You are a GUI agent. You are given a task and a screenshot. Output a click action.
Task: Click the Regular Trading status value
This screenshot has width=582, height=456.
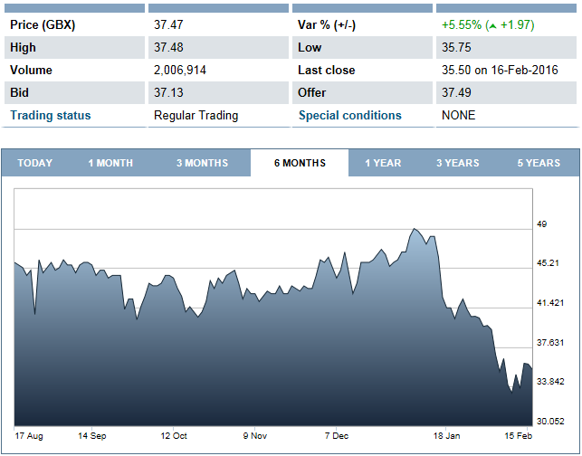(196, 115)
